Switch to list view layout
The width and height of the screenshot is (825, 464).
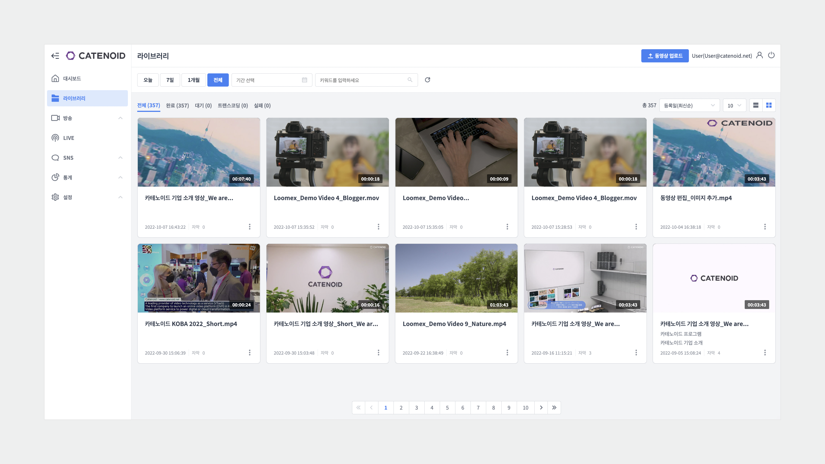pyautogui.click(x=755, y=105)
